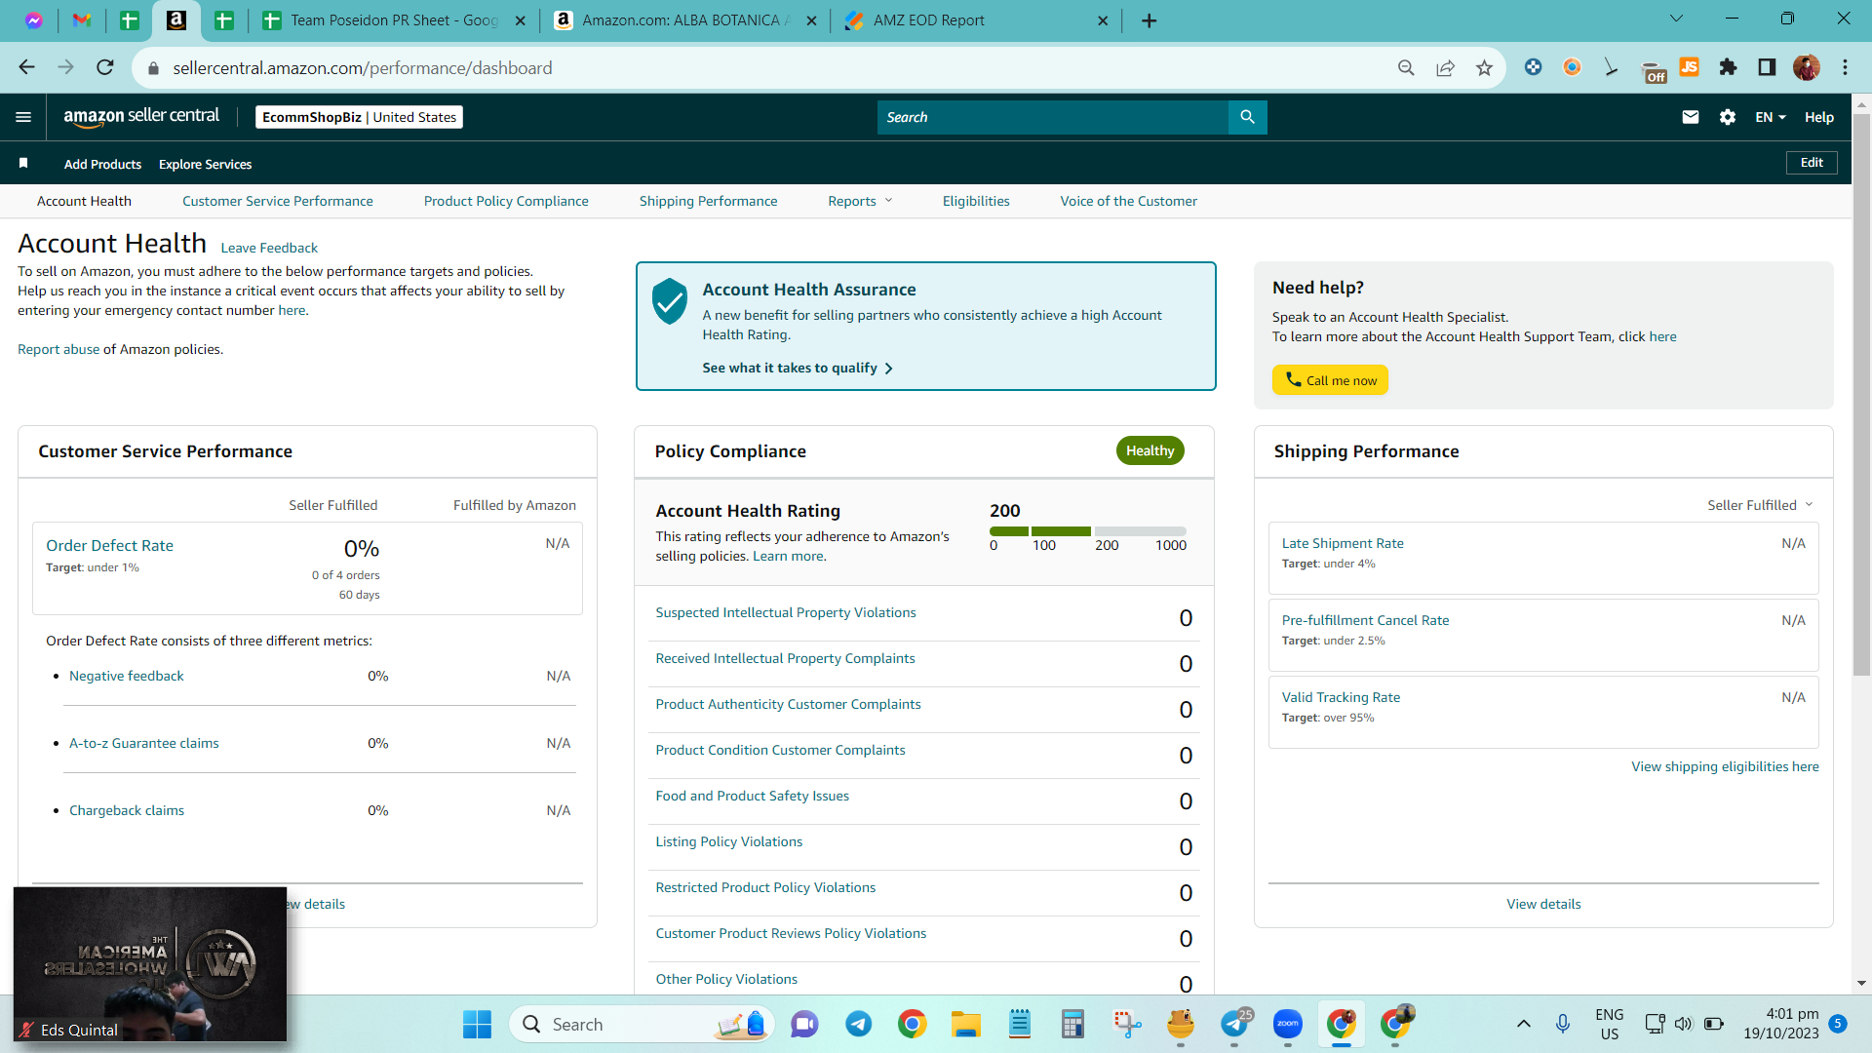This screenshot has width=1872, height=1053.
Task: Open Shipping Performance View details link
Action: 1543,905
